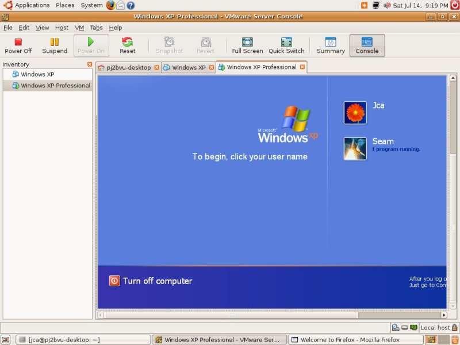Click the Power Off toolbar button

tap(18, 45)
